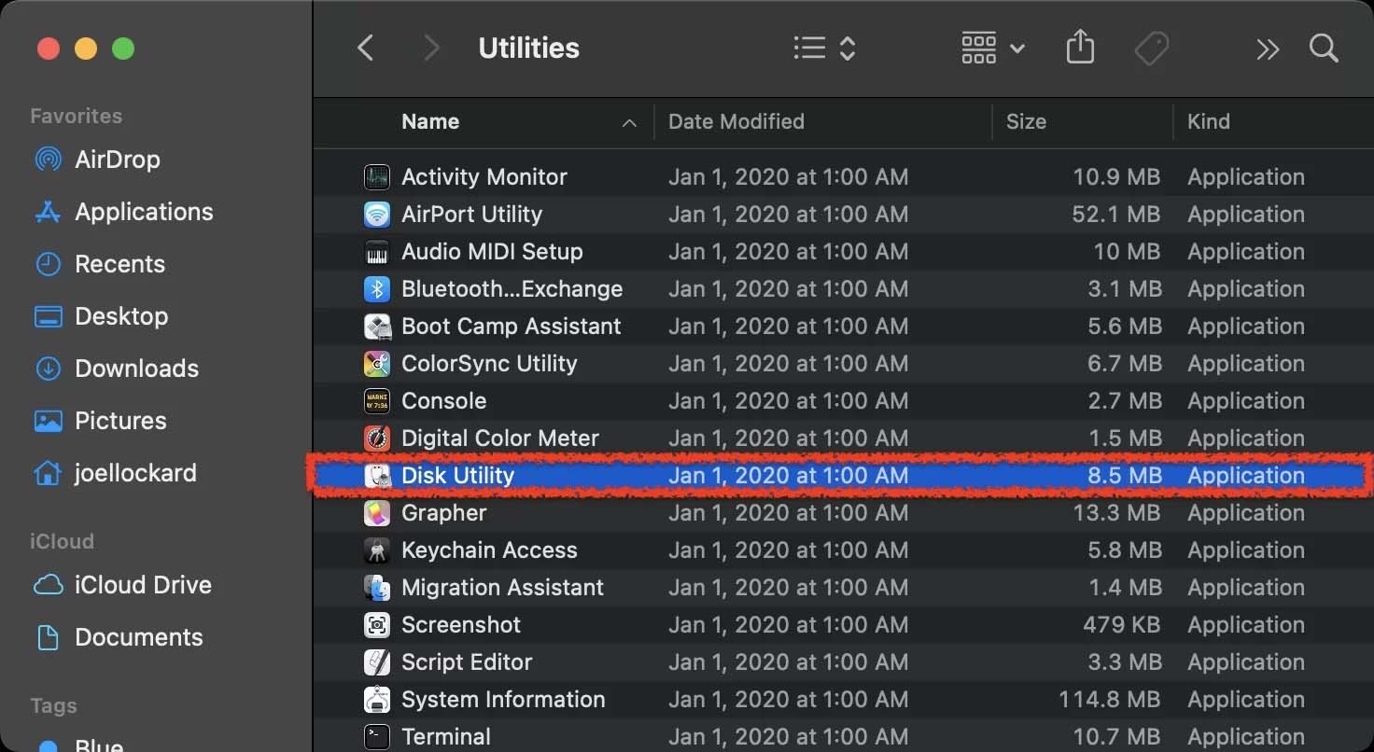
Task: Click the AirPort Utility file name
Action: coord(472,214)
